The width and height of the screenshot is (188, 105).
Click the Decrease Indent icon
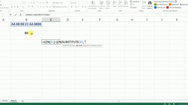47,7
